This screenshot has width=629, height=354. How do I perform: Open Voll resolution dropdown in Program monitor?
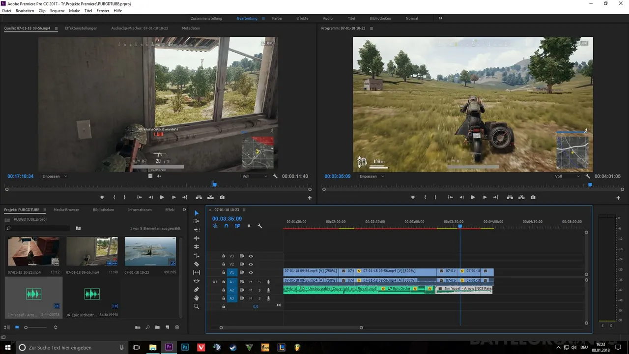(567, 176)
